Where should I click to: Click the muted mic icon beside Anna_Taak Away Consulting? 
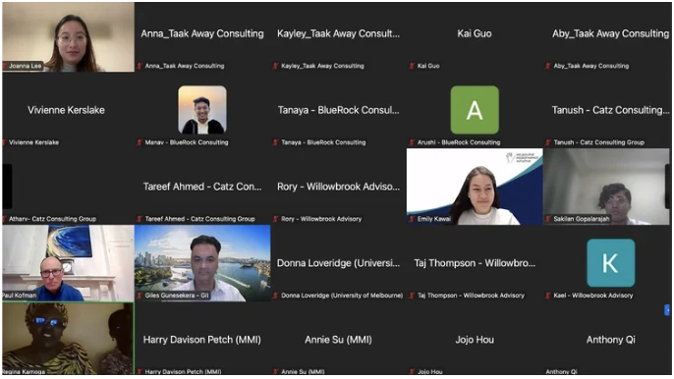pos(140,66)
